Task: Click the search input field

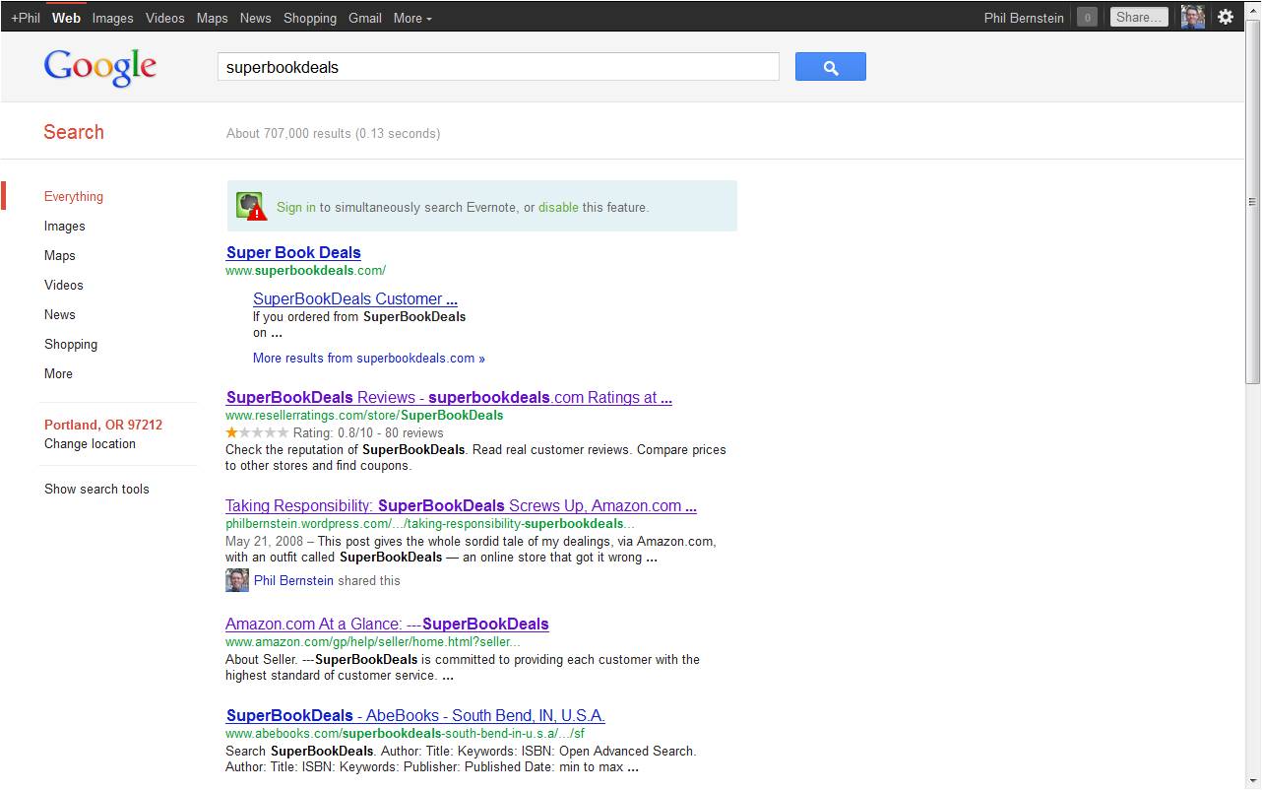Action: 497,67
